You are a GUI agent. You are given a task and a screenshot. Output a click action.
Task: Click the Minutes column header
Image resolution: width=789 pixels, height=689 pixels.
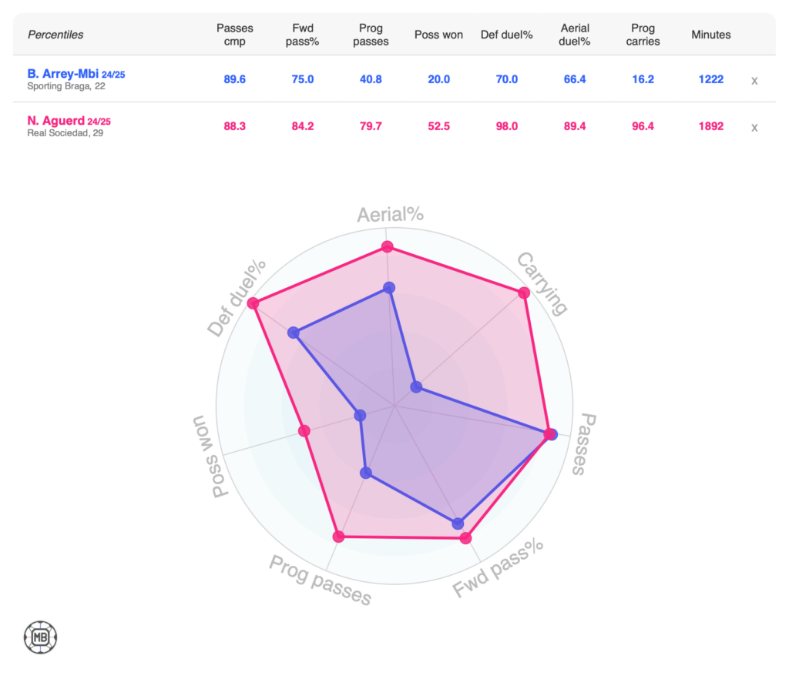point(710,35)
